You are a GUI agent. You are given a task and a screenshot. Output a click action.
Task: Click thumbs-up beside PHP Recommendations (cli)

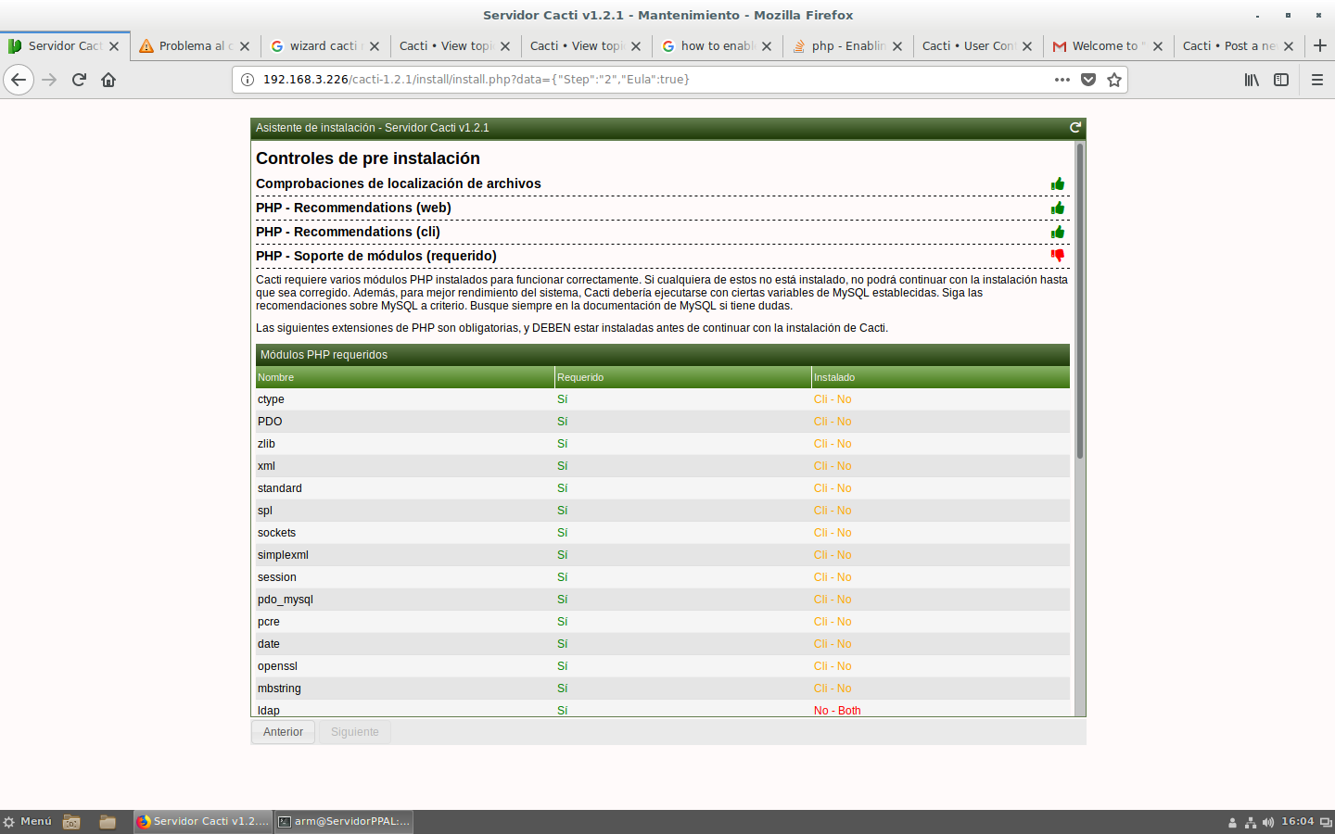click(1058, 232)
